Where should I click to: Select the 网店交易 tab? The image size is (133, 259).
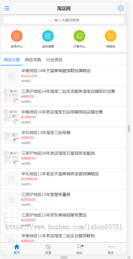point(12,60)
